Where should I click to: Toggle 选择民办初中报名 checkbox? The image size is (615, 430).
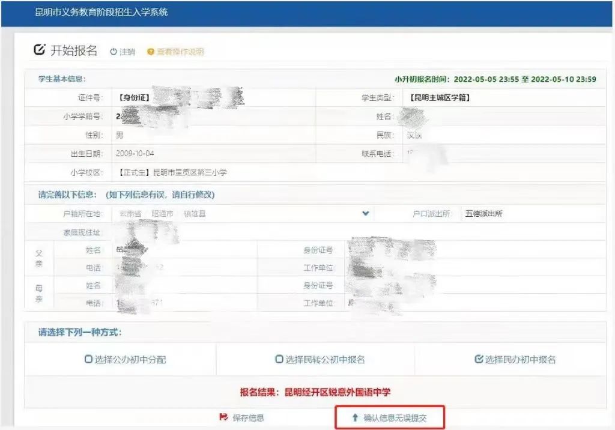479,359
